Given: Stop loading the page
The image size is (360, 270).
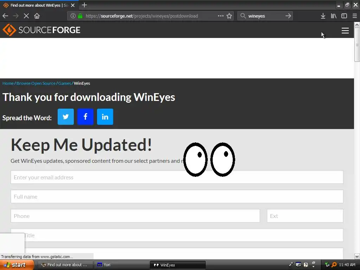Looking at the screenshot, I should tap(26, 16).
